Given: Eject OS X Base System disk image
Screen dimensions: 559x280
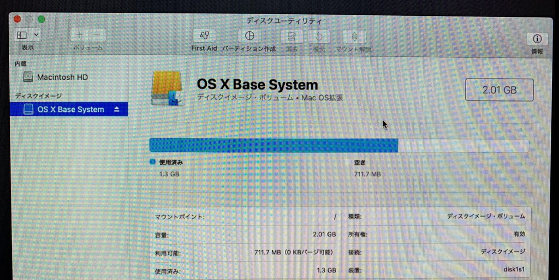Looking at the screenshot, I should pos(117,109).
